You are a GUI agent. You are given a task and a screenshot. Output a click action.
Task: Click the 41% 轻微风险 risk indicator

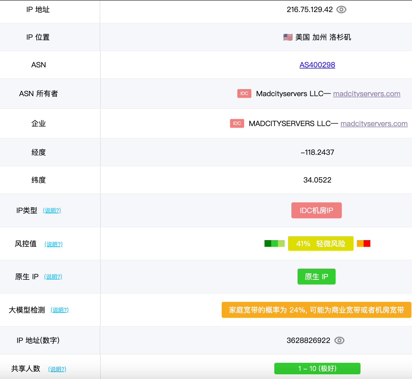coord(320,244)
